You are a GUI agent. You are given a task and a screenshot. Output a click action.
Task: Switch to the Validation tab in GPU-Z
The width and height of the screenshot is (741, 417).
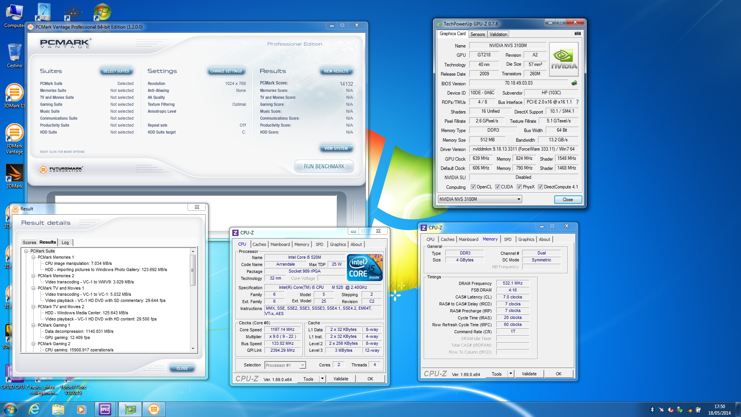click(498, 34)
